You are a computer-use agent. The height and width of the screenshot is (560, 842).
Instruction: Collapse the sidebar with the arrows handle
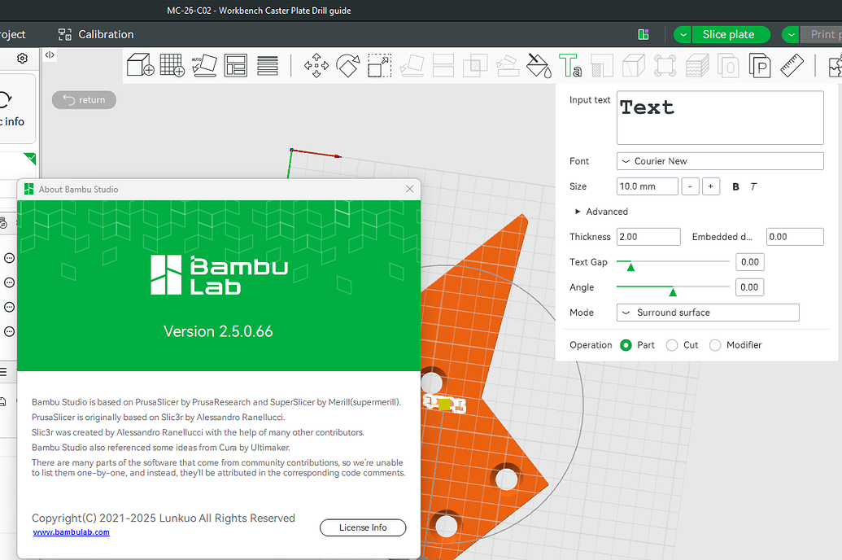click(x=50, y=55)
